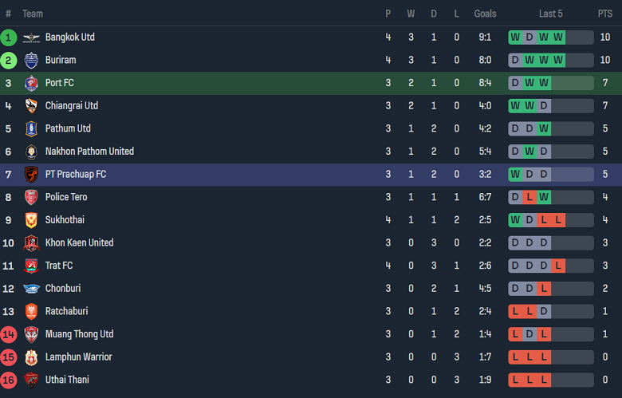Click the Lamphun Warrior crest icon
The width and height of the screenshot is (622, 398).
pos(31,357)
